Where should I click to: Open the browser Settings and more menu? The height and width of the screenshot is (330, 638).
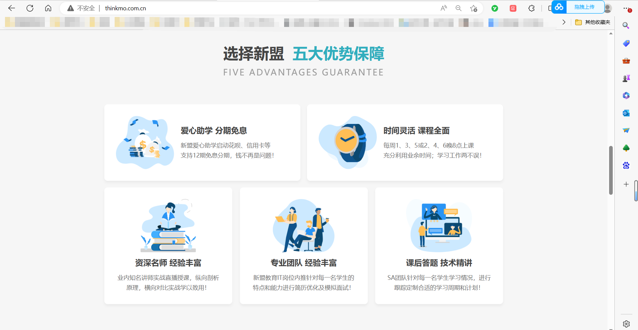coord(626,8)
